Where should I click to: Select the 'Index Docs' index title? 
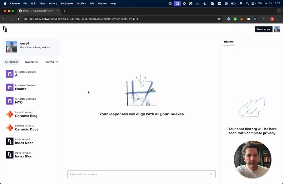click(24, 143)
